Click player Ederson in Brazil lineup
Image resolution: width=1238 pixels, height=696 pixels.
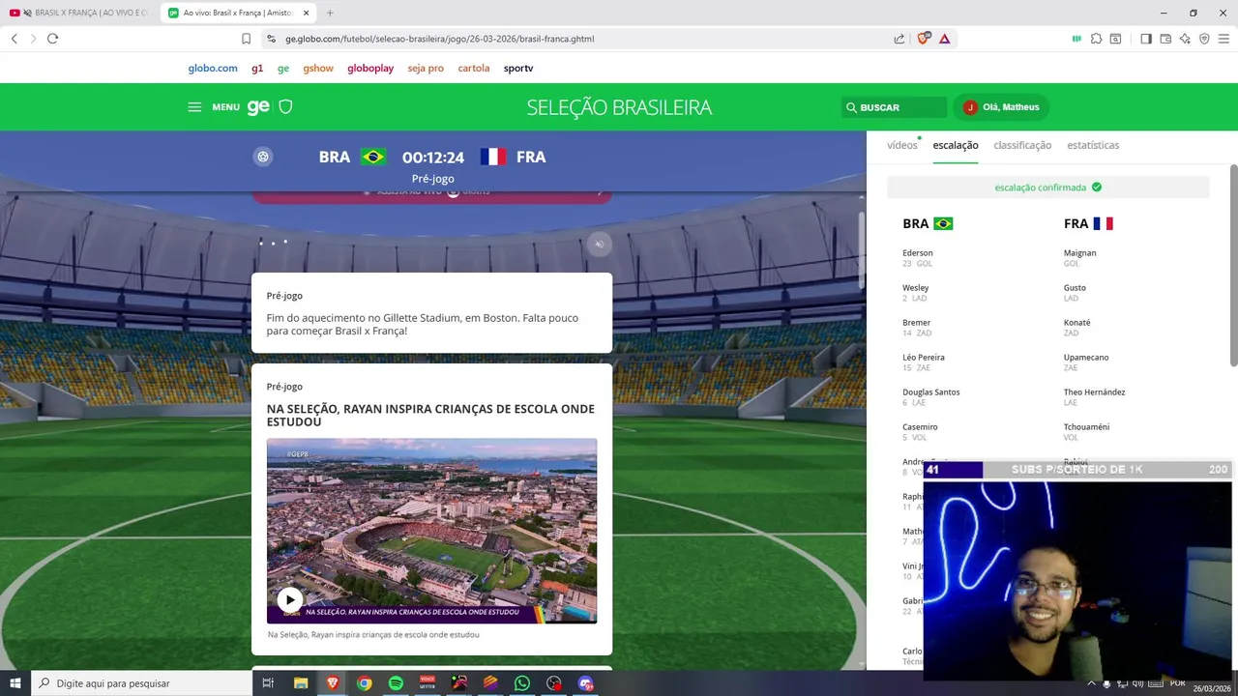[x=918, y=253]
